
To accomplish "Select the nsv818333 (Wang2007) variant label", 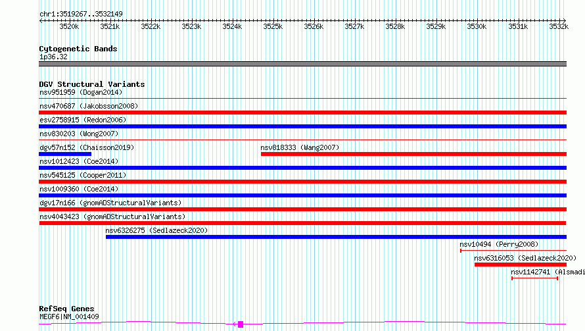I will (x=300, y=147).
